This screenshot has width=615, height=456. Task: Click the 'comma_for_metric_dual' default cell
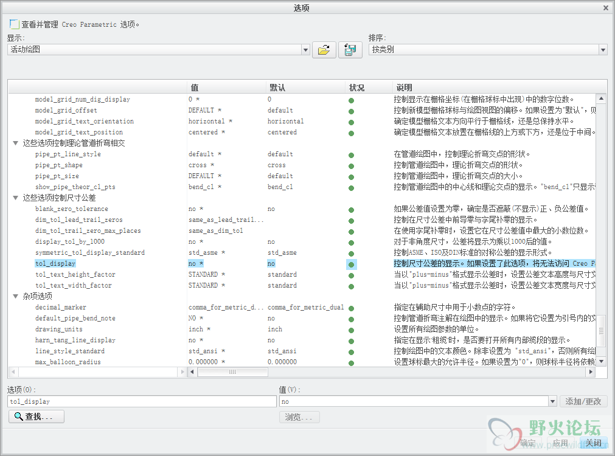305,308
